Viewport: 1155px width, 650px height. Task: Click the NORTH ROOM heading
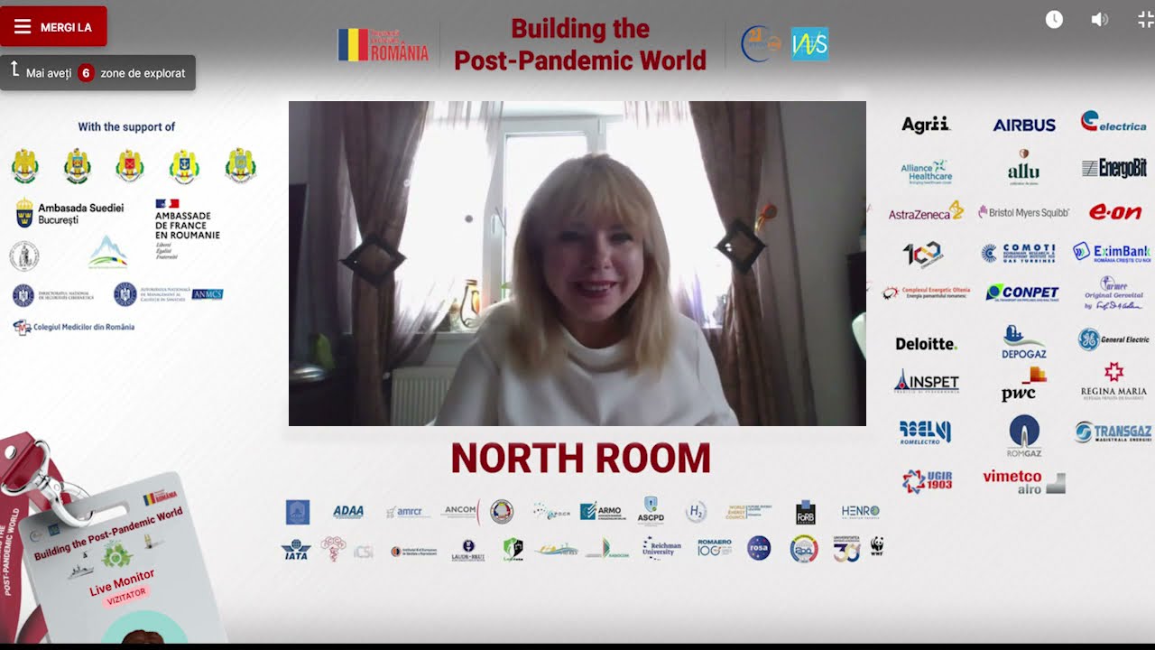[x=580, y=459]
